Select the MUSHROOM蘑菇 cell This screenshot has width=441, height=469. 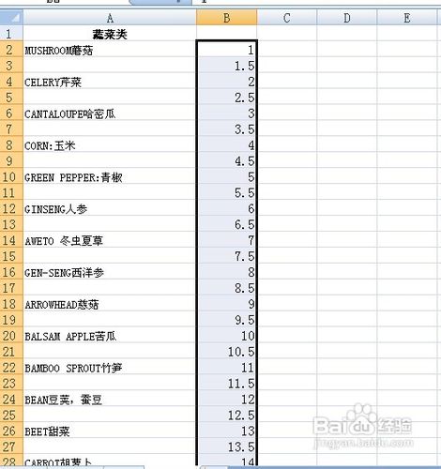110,50
